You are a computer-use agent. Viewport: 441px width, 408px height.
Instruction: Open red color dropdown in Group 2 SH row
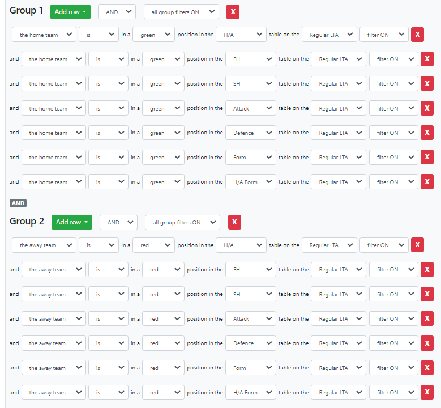[163, 294]
